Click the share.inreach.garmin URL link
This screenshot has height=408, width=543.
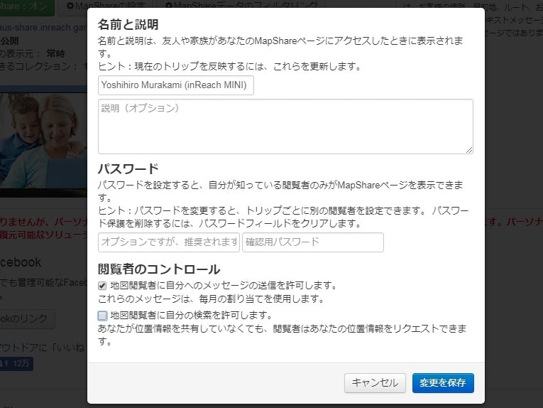pos(43,28)
